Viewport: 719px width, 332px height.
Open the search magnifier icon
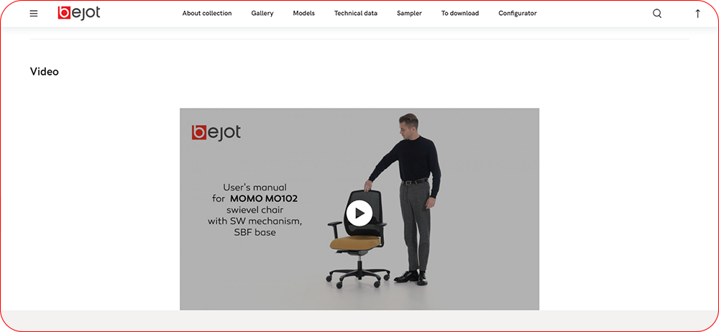(x=657, y=14)
